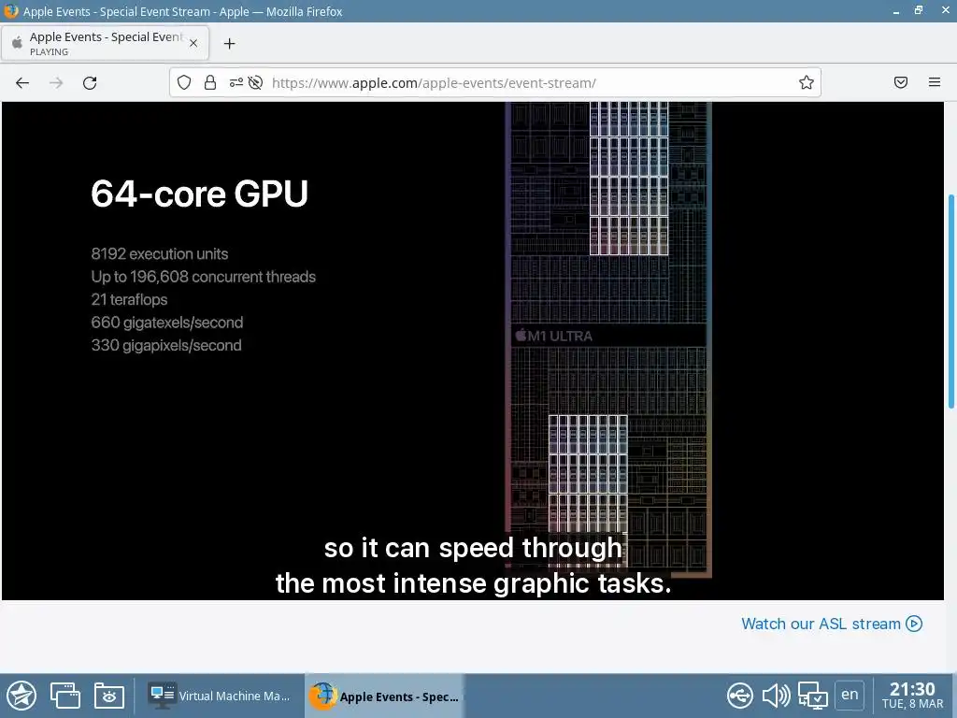
Task: Close the Apple Events tab
Action: click(193, 43)
